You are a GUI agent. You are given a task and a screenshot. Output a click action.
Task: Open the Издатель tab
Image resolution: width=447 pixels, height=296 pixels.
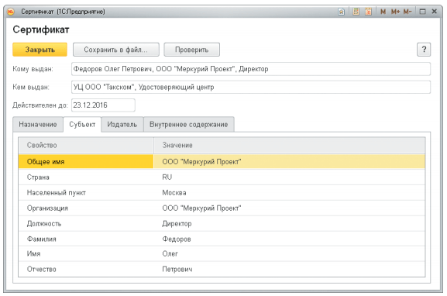coord(122,124)
